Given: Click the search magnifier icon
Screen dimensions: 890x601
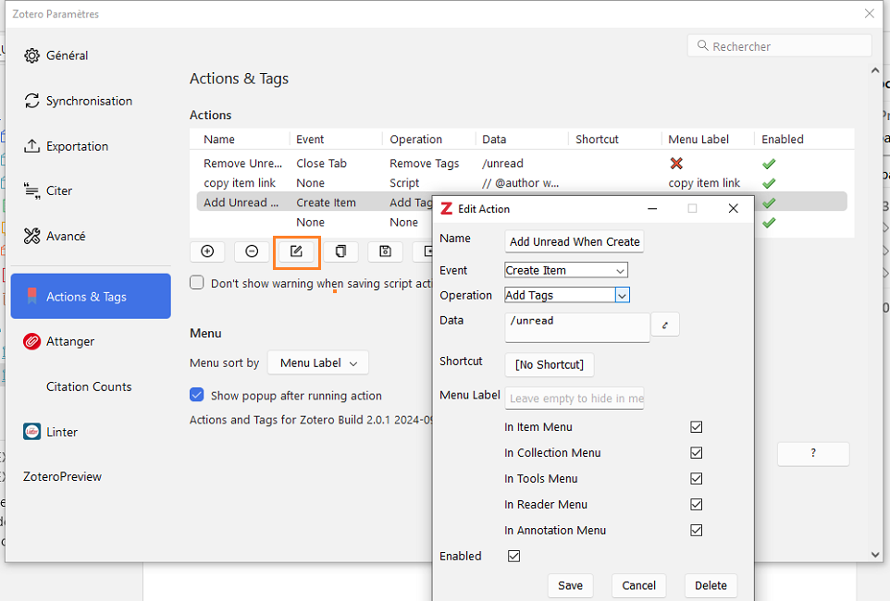Looking at the screenshot, I should click(702, 45).
